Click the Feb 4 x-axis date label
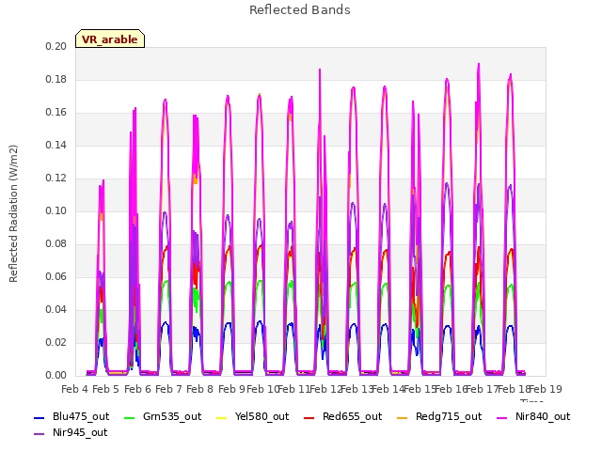602x451 pixels. (75, 389)
